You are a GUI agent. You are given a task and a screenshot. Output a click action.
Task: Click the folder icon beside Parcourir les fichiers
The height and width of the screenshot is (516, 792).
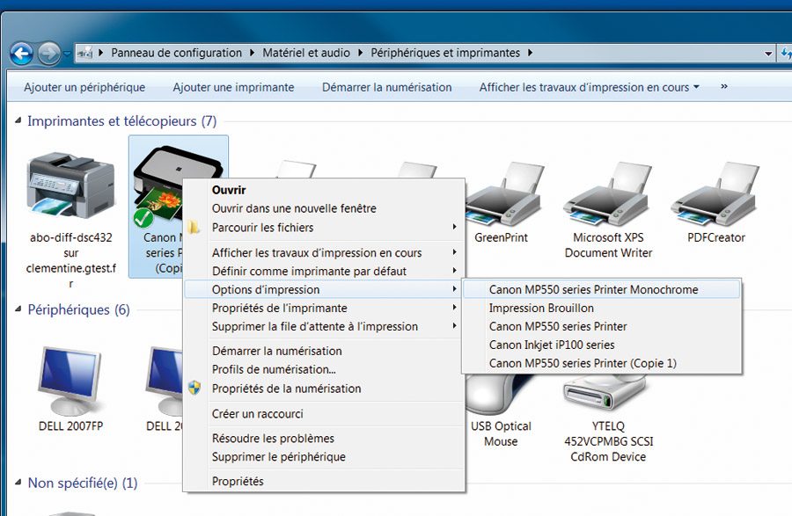(194, 228)
